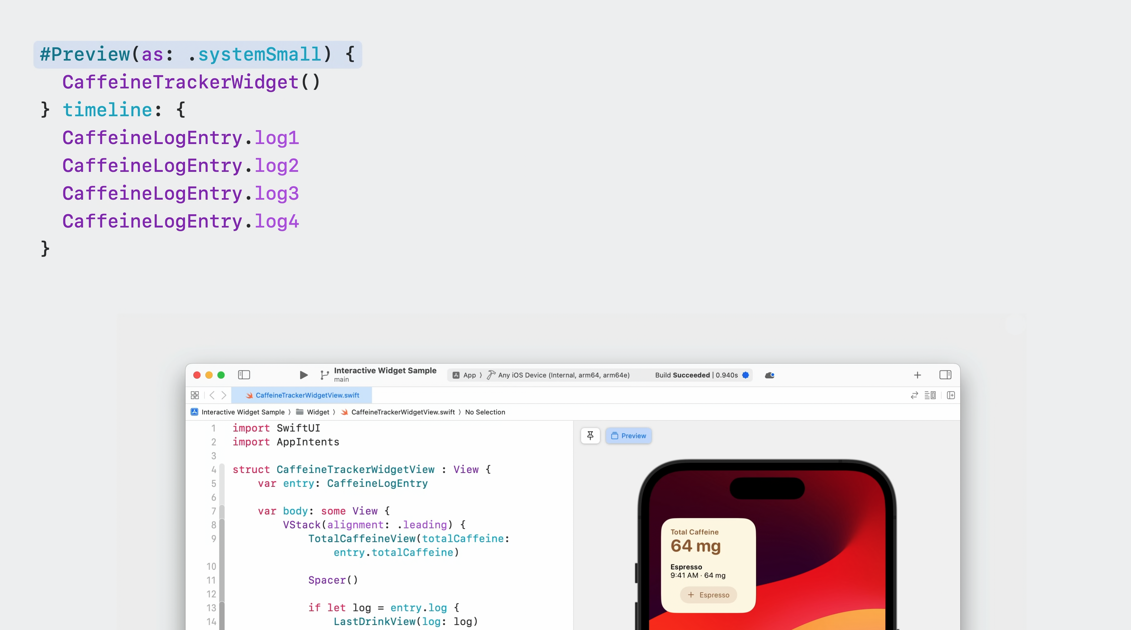This screenshot has width=1131, height=630.
Task: Pin the preview with the pin button
Action: (590, 436)
